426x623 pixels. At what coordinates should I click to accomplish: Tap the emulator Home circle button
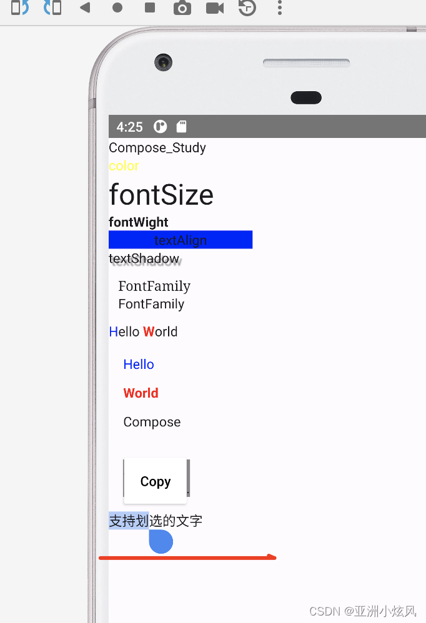[x=117, y=7]
